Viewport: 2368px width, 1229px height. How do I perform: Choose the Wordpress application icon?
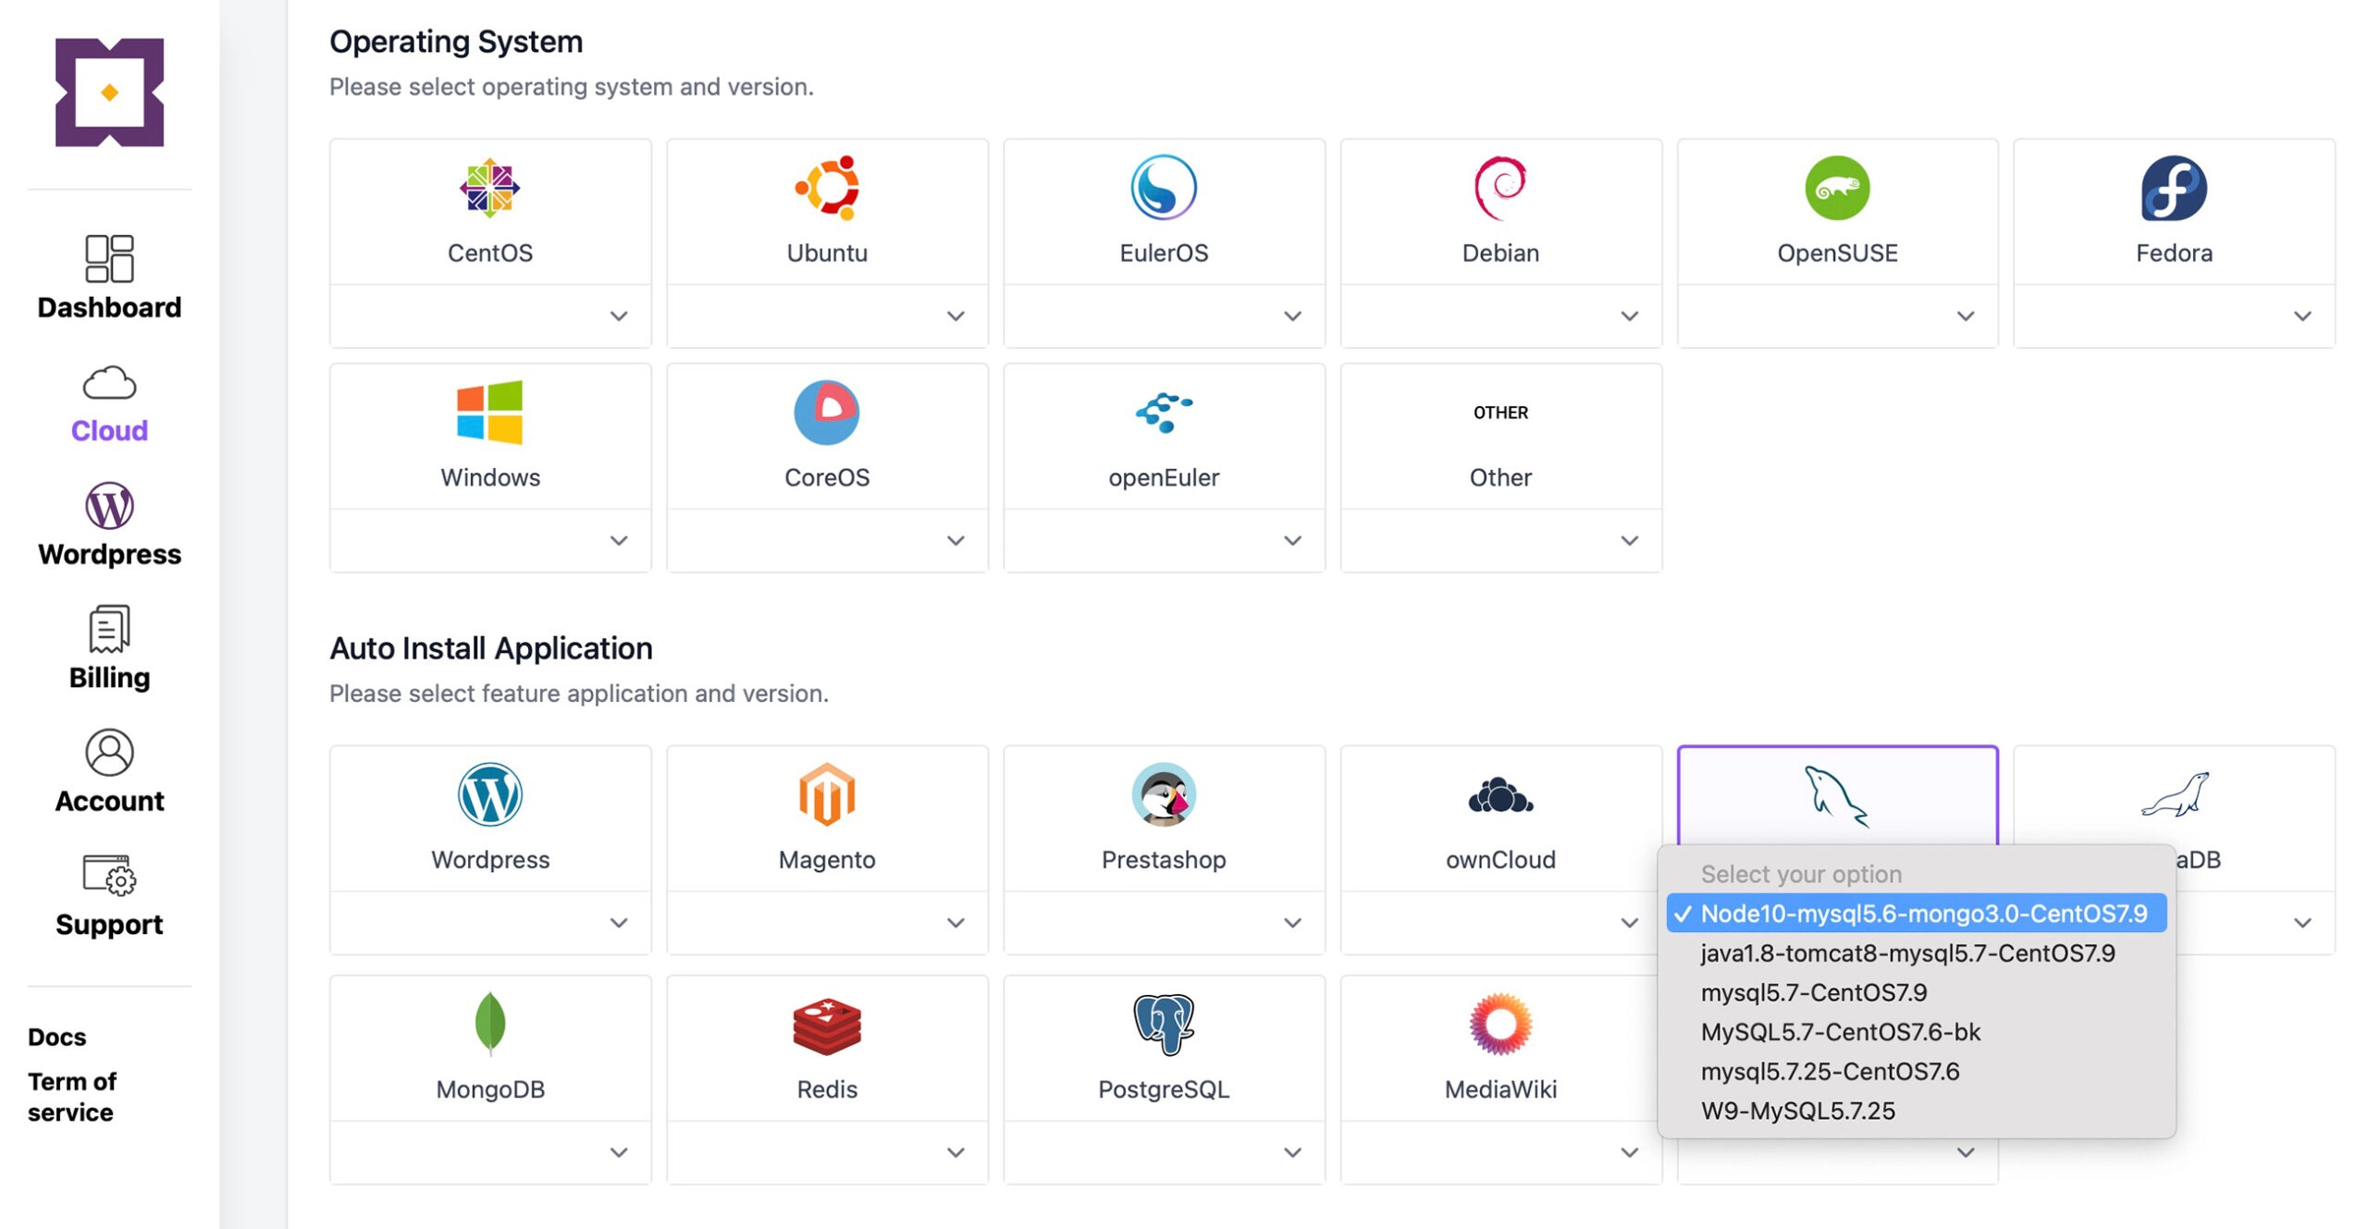[x=489, y=794]
